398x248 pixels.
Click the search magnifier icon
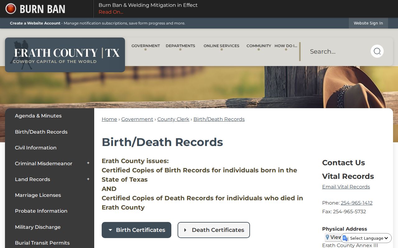[x=377, y=51]
